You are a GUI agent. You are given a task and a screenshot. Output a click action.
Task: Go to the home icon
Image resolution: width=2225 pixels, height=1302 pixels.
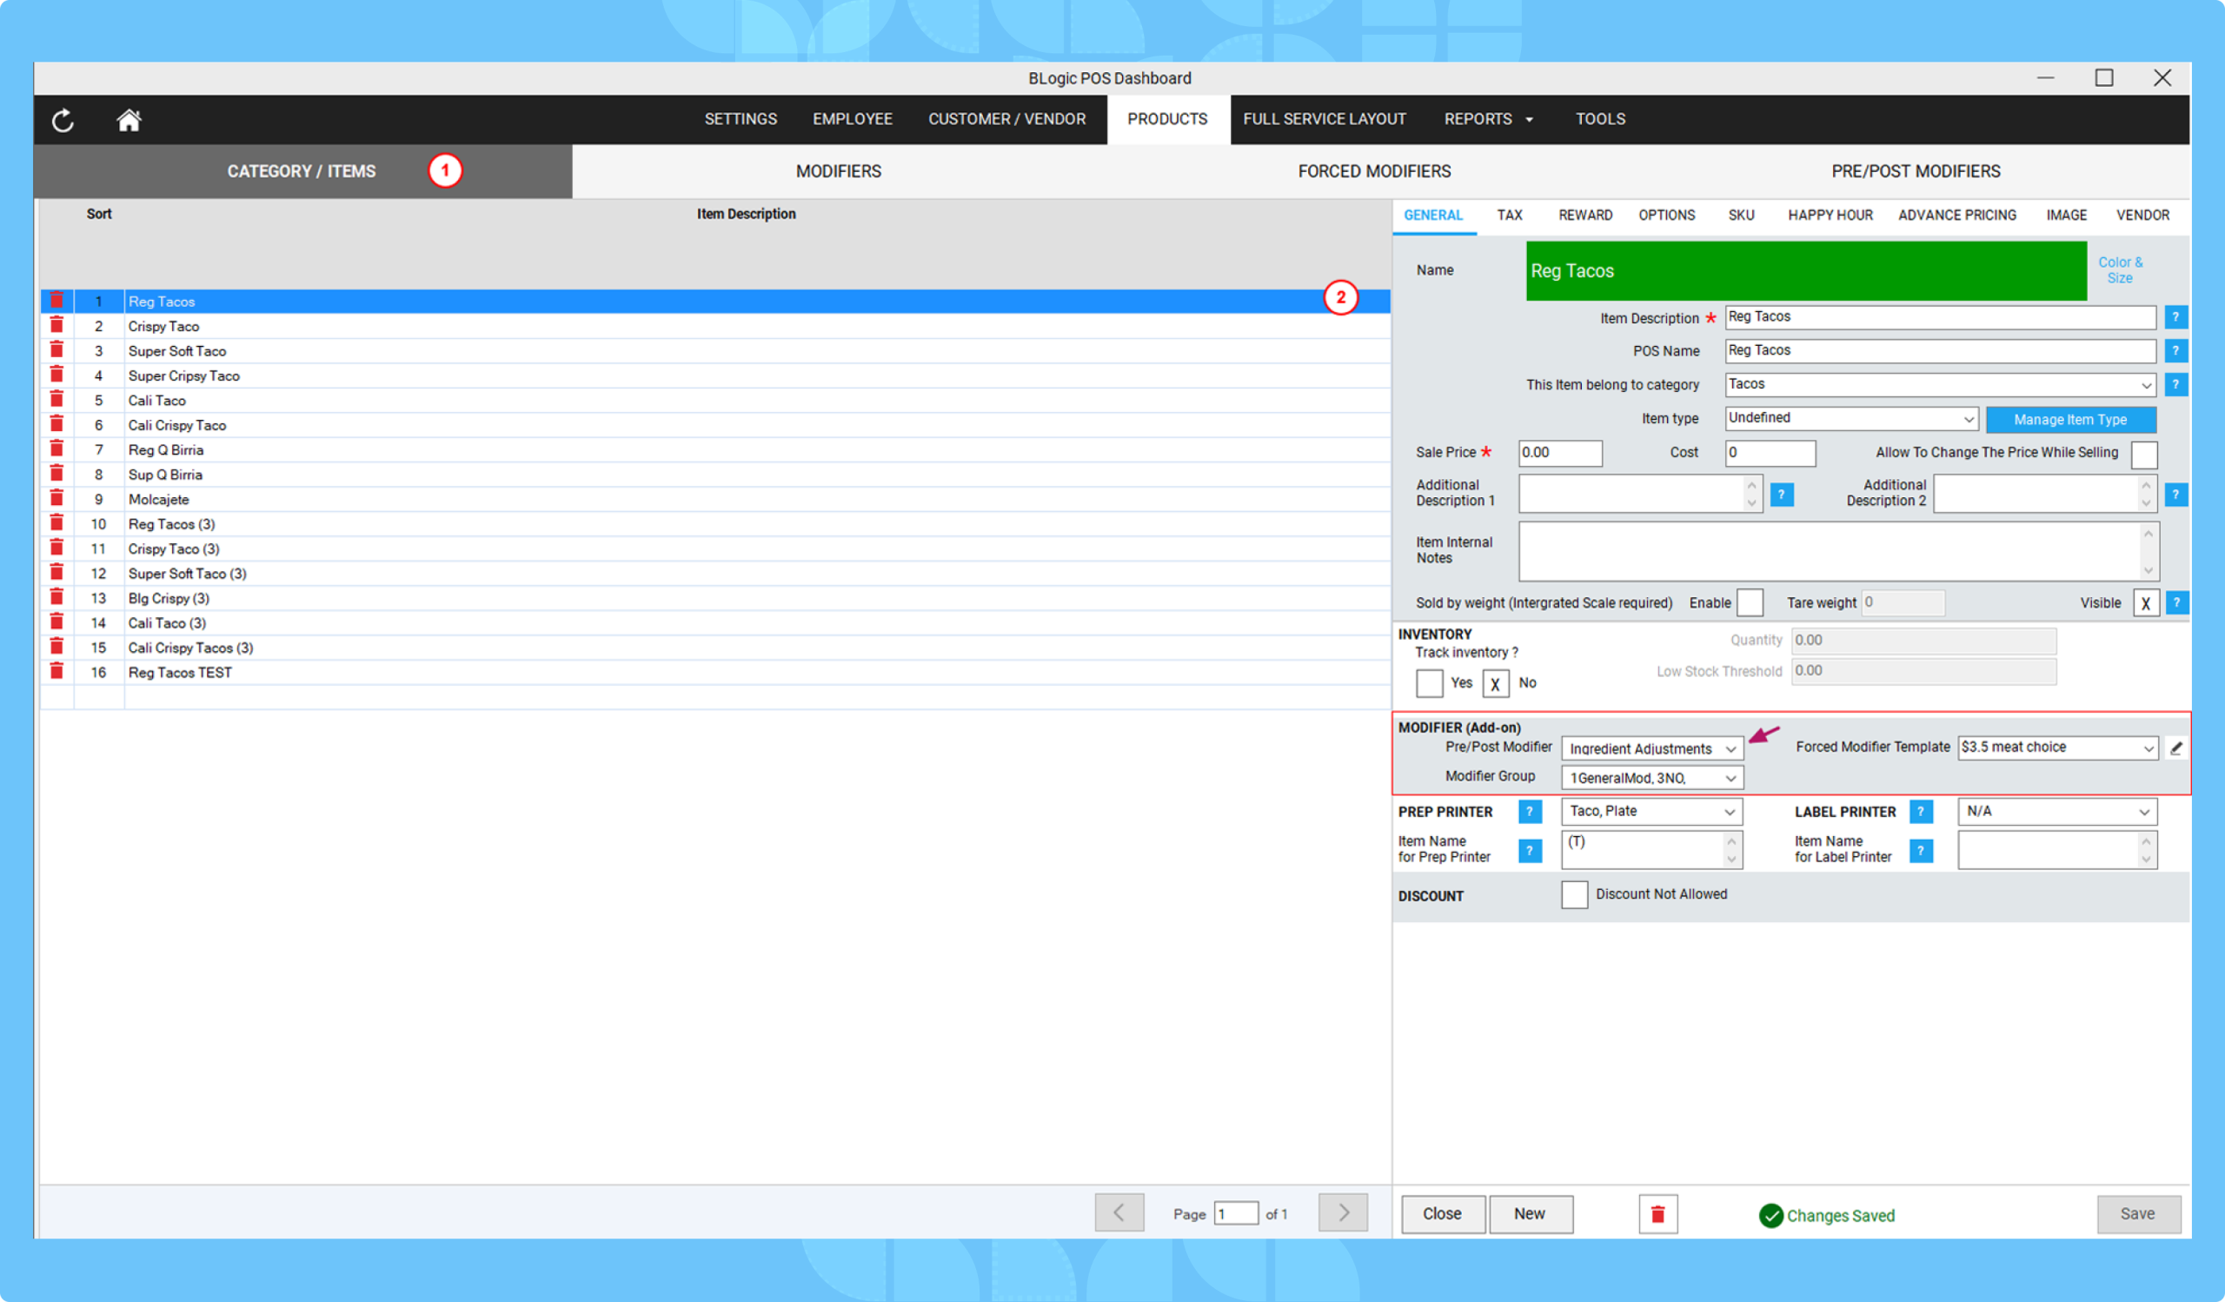[x=129, y=120]
